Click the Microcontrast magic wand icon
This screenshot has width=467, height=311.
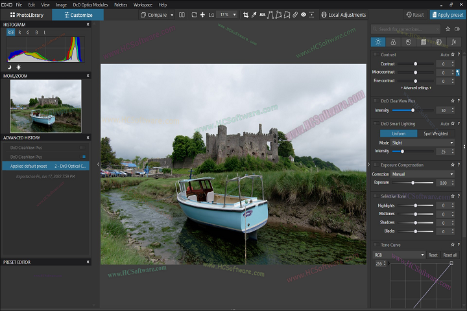pos(458,73)
